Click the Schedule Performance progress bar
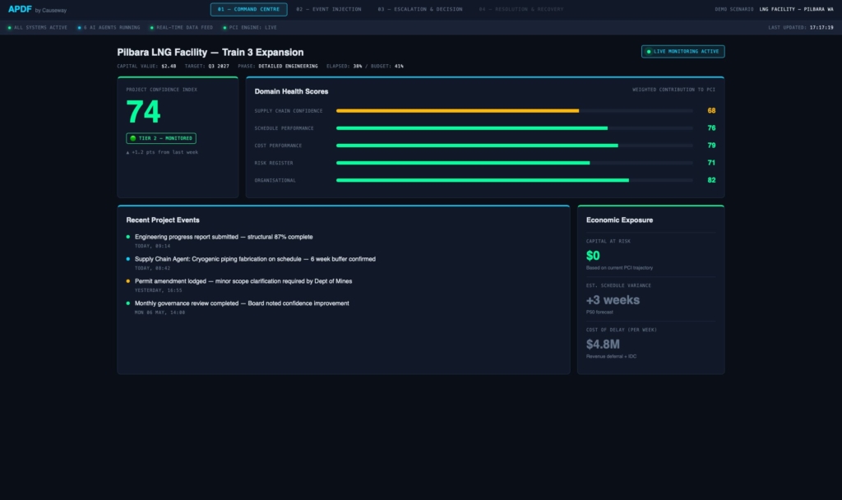 (x=515, y=127)
